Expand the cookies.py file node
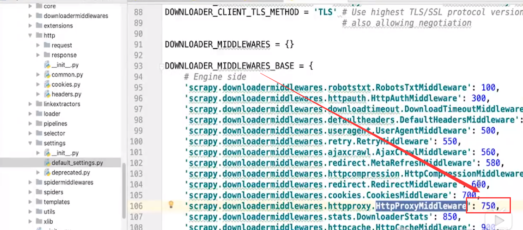The height and width of the screenshot is (230, 523). [38, 84]
